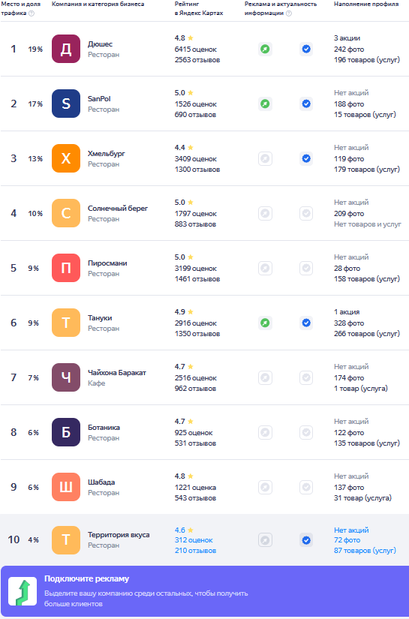
Task: Click the 72 фото link
Action: (x=347, y=540)
